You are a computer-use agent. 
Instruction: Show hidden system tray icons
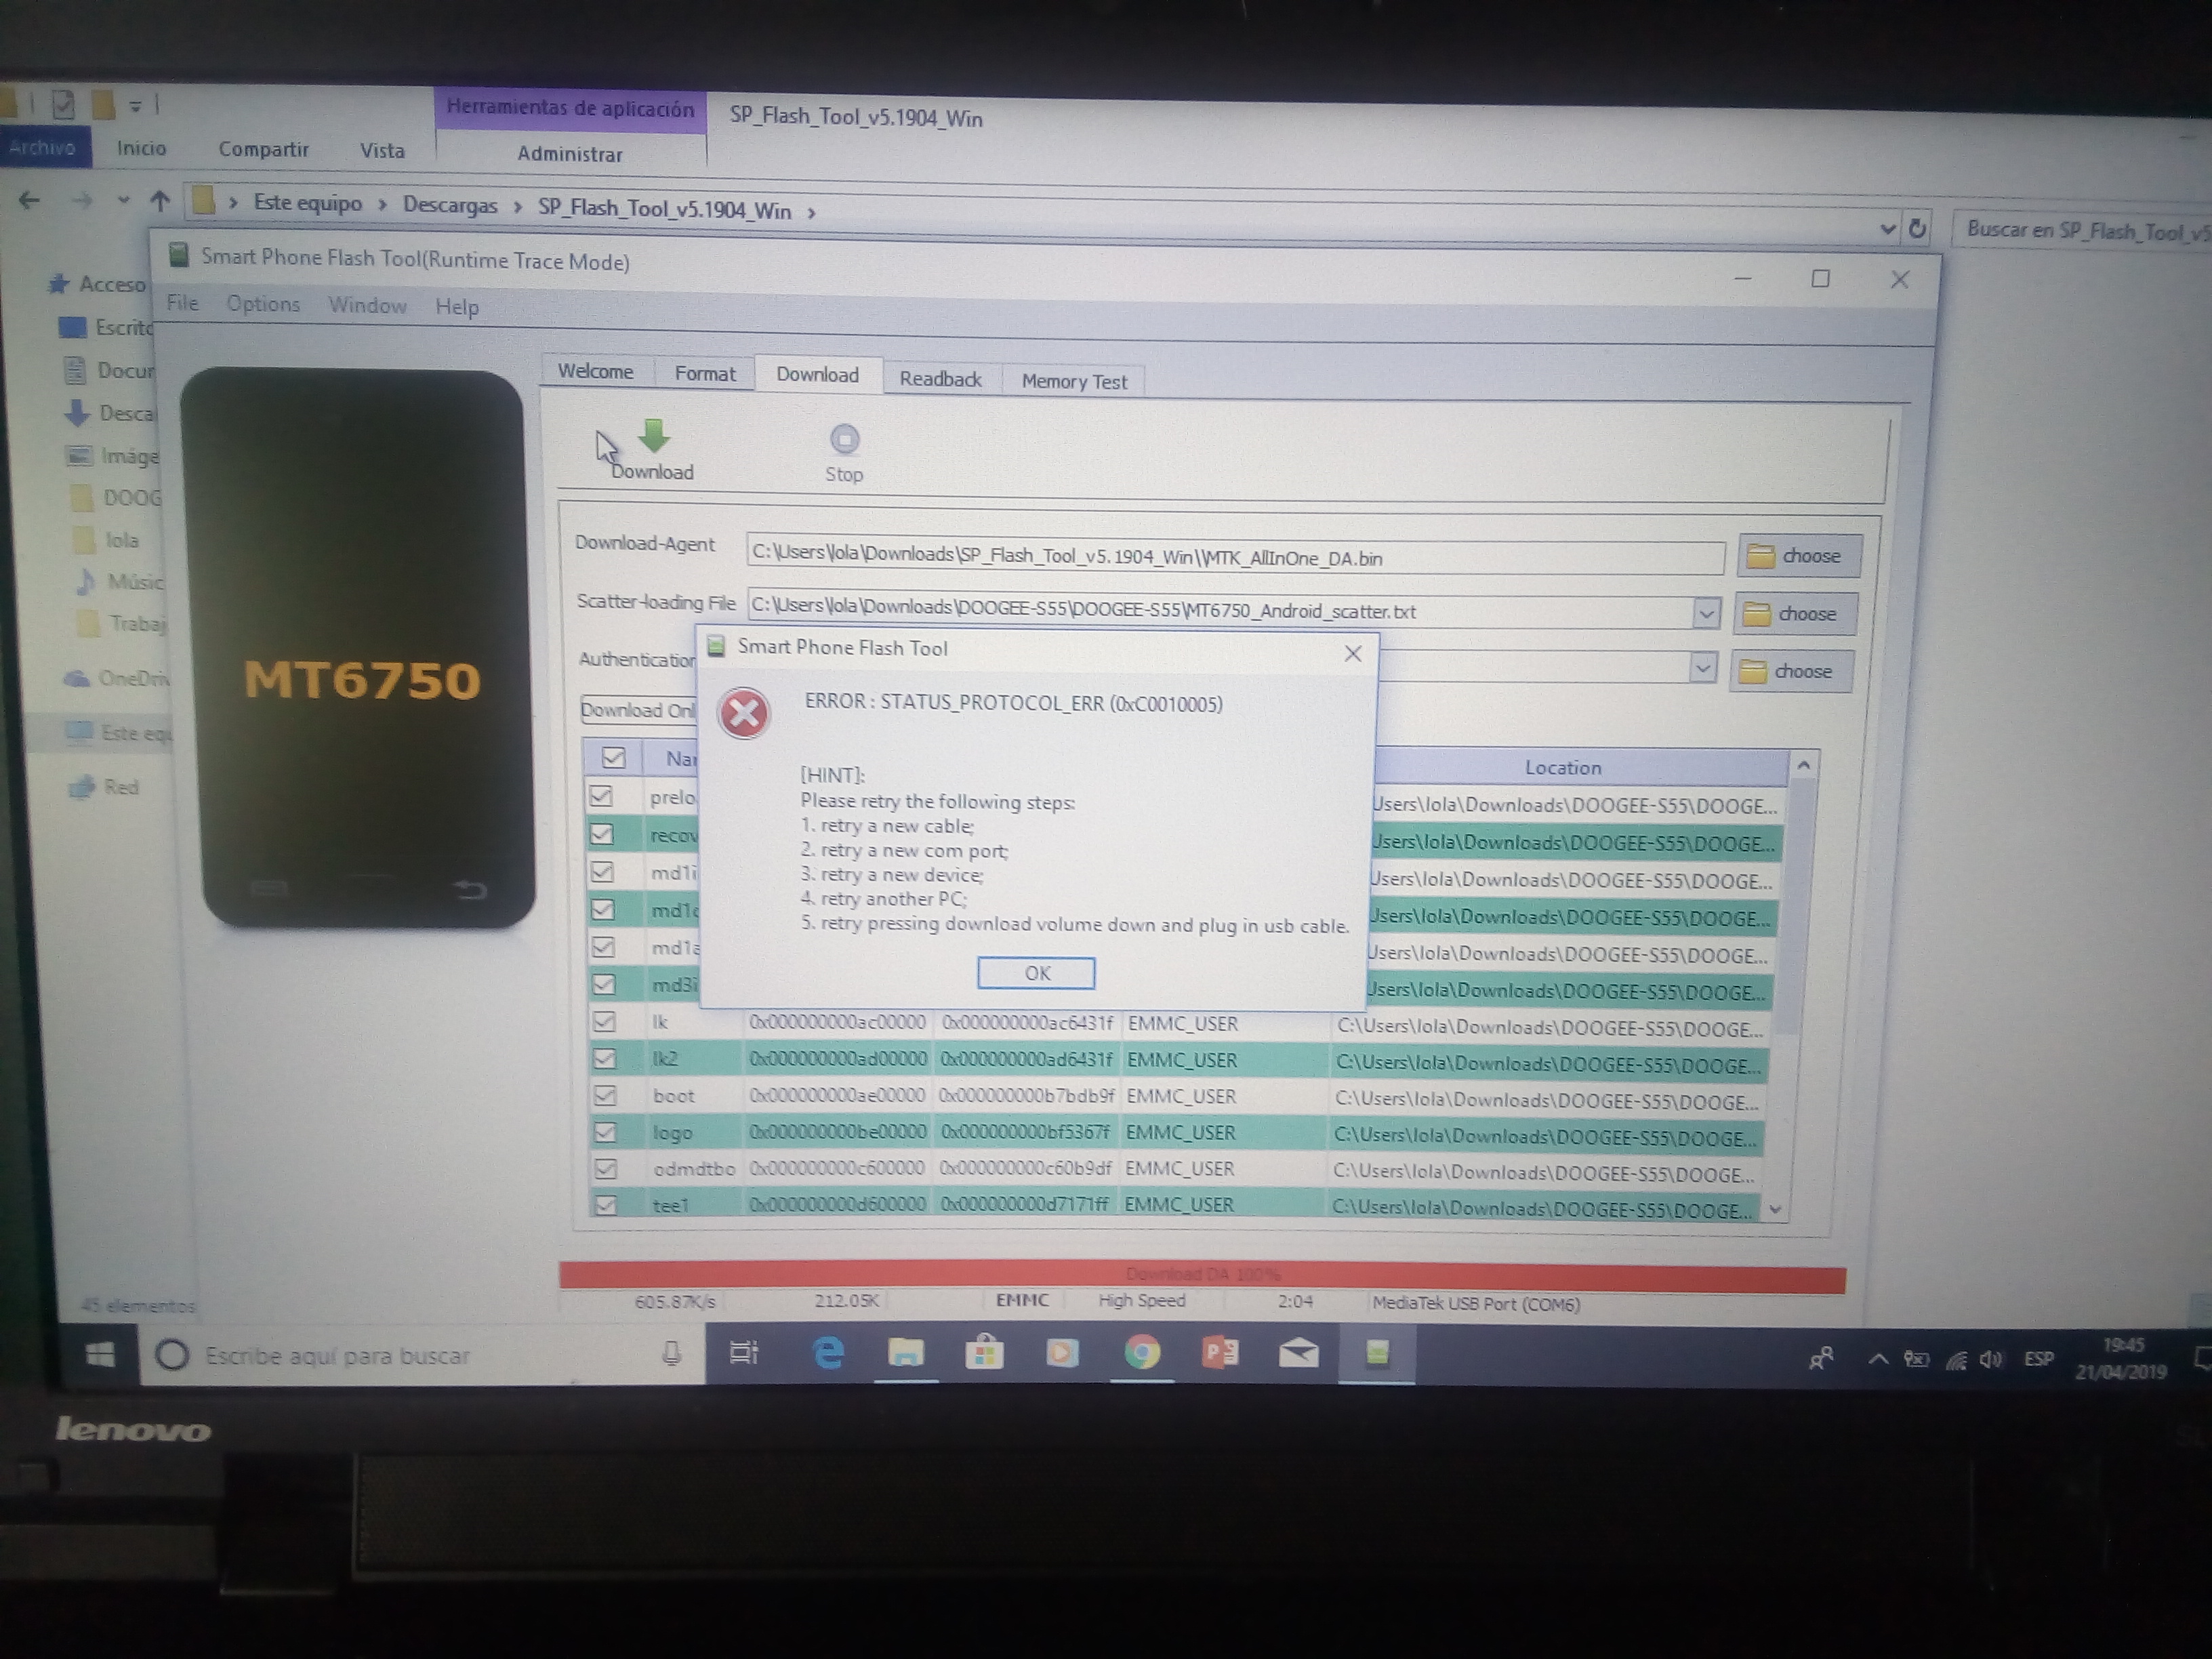1878,1359
